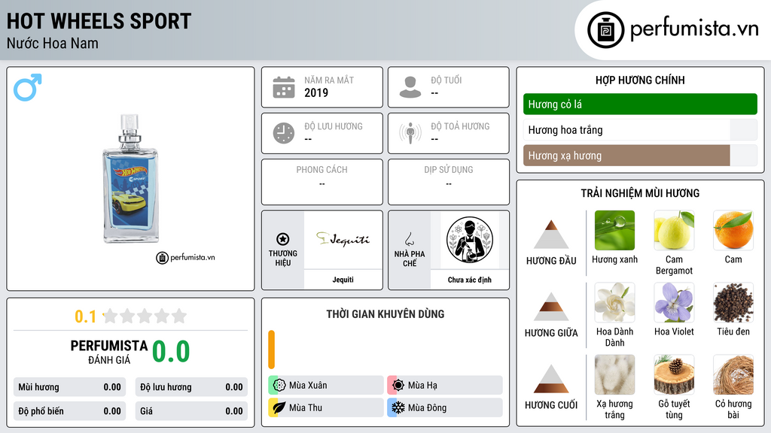This screenshot has height=433, width=771.
Task: Click the Hương hoa trắng accord bar
Action: [640, 130]
